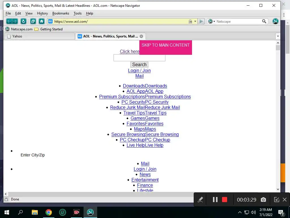Open Windows Start menu

click(7, 212)
